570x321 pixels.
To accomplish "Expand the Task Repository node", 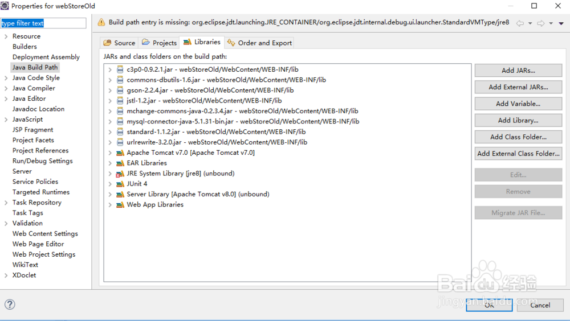I will [6, 203].
